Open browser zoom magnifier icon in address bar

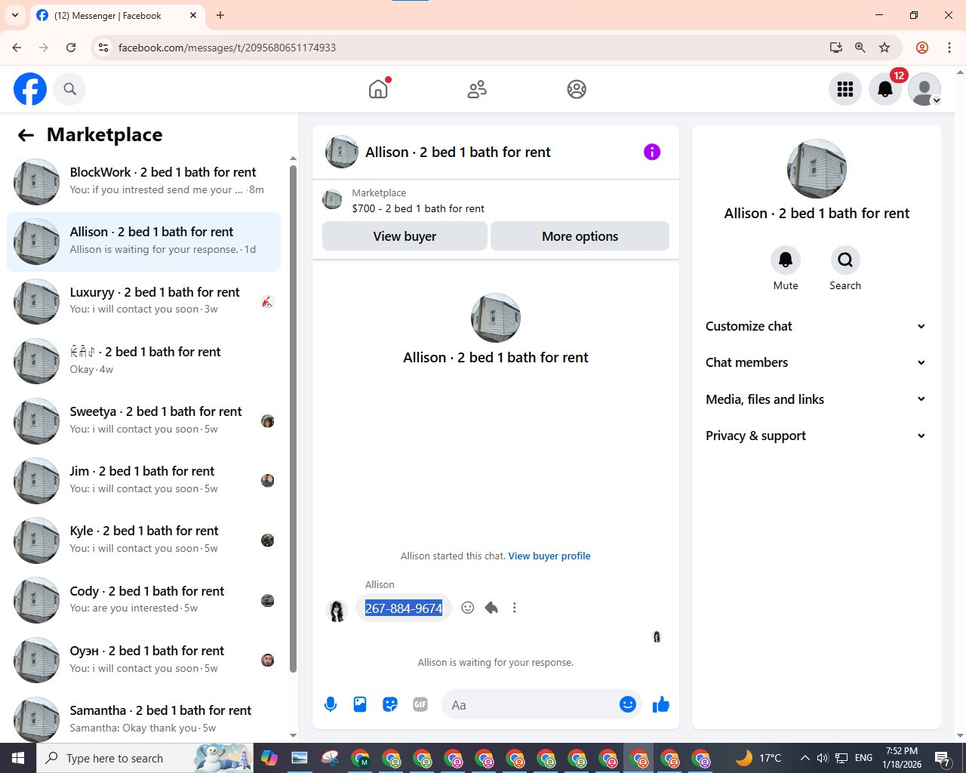[x=860, y=48]
